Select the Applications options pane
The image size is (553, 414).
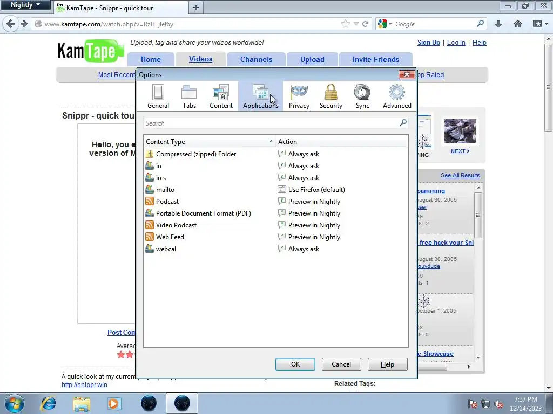click(x=261, y=96)
